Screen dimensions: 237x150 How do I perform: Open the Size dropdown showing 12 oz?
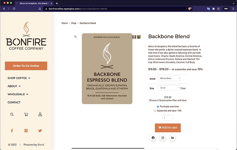point(169,88)
